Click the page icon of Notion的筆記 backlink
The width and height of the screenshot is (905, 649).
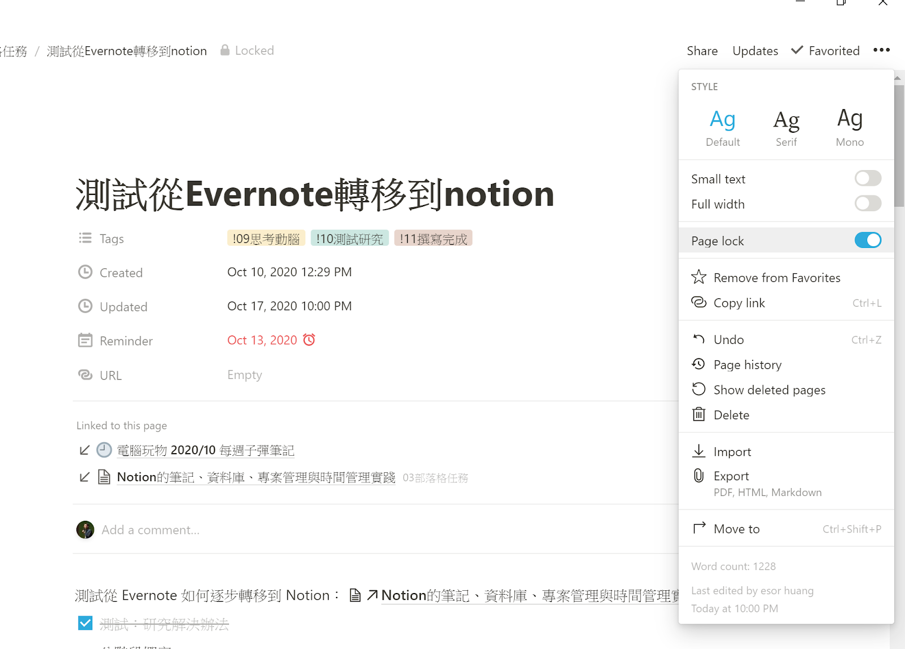104,477
